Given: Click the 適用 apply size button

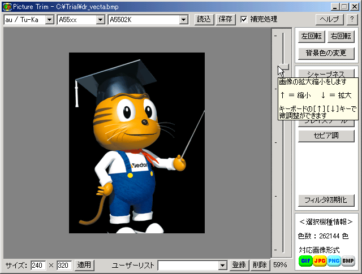Looking at the screenshot, I should [84, 265].
